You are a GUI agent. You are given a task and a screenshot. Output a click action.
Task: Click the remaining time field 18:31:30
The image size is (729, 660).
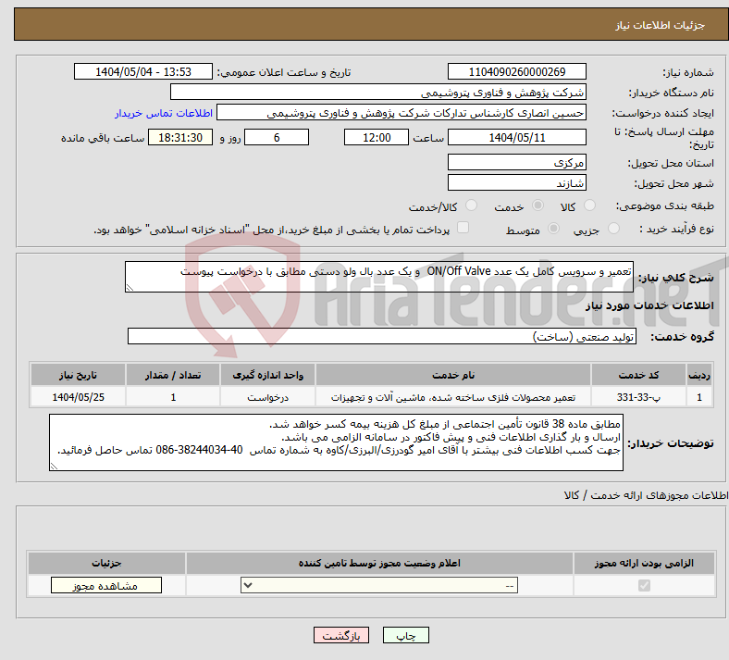180,137
